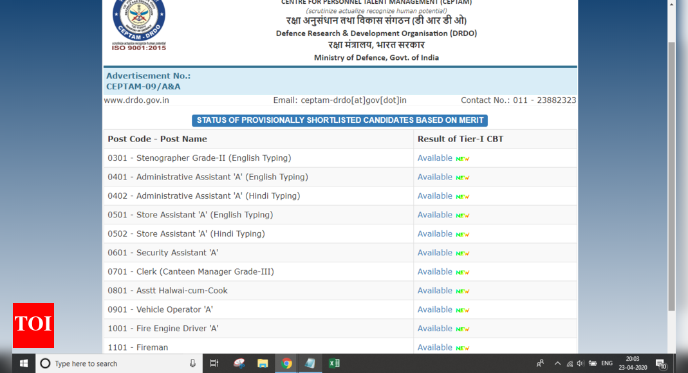View Available result for Security Assistant 'A'
688x373 pixels.
(435, 252)
